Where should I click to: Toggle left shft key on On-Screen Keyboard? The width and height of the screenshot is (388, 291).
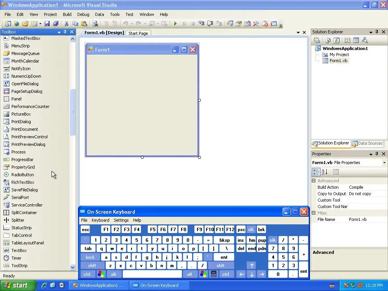(92, 266)
